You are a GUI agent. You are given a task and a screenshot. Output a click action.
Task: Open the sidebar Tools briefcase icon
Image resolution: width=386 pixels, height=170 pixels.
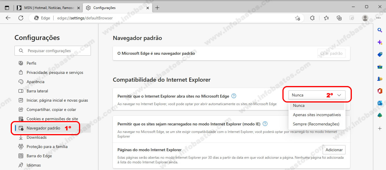380,67
